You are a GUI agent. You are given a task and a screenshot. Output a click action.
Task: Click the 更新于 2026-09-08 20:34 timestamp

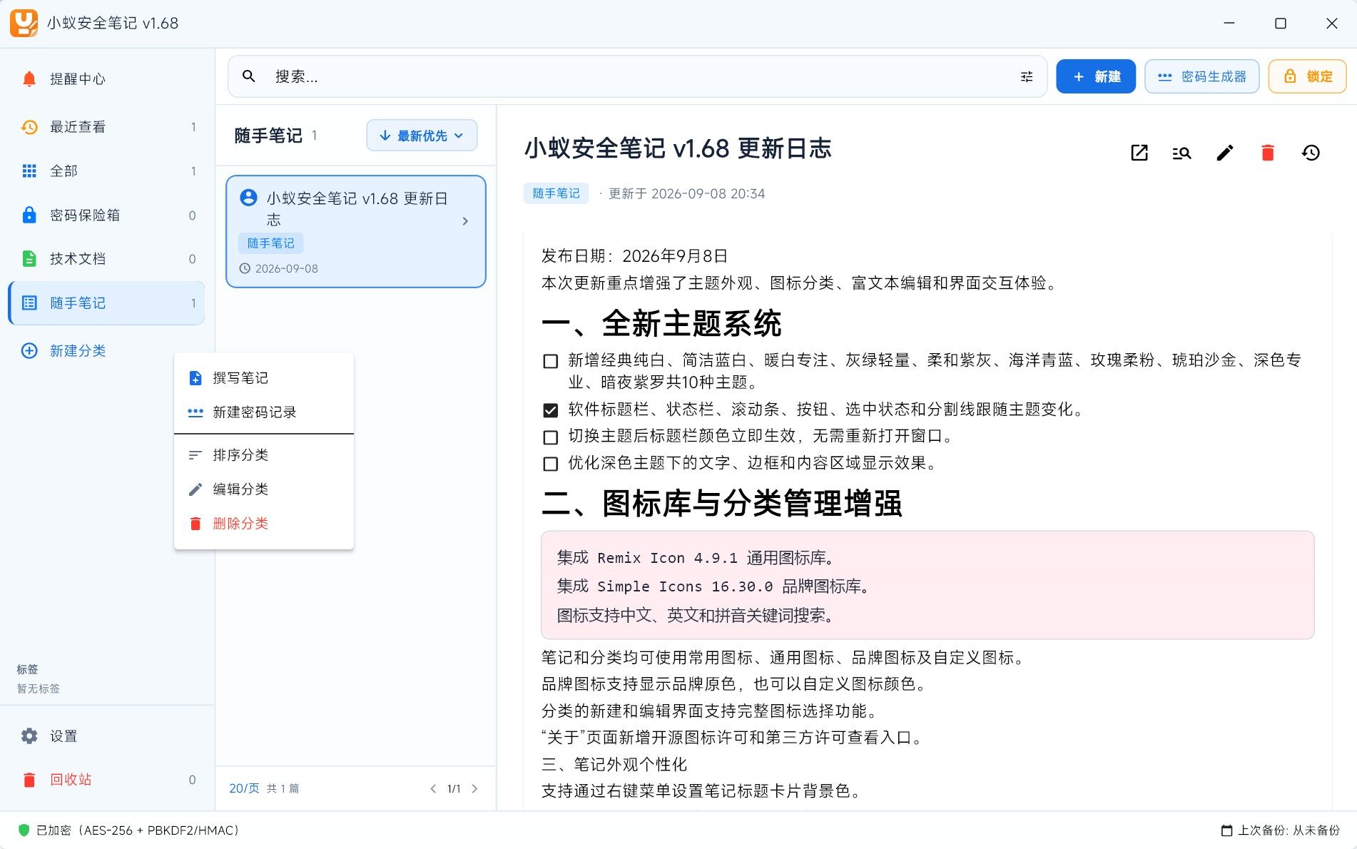tap(686, 194)
